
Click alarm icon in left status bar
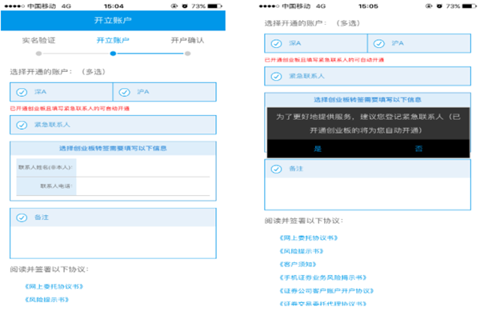185,6
